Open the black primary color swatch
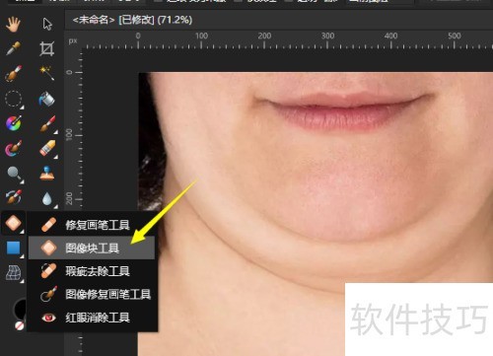 [20, 309]
